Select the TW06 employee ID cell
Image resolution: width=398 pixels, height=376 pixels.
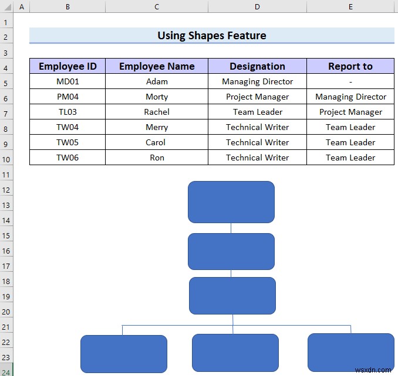(68, 158)
